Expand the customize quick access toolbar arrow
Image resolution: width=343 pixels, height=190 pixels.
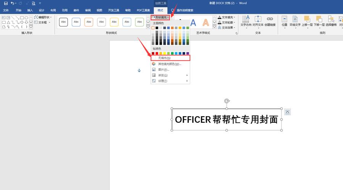40,3
